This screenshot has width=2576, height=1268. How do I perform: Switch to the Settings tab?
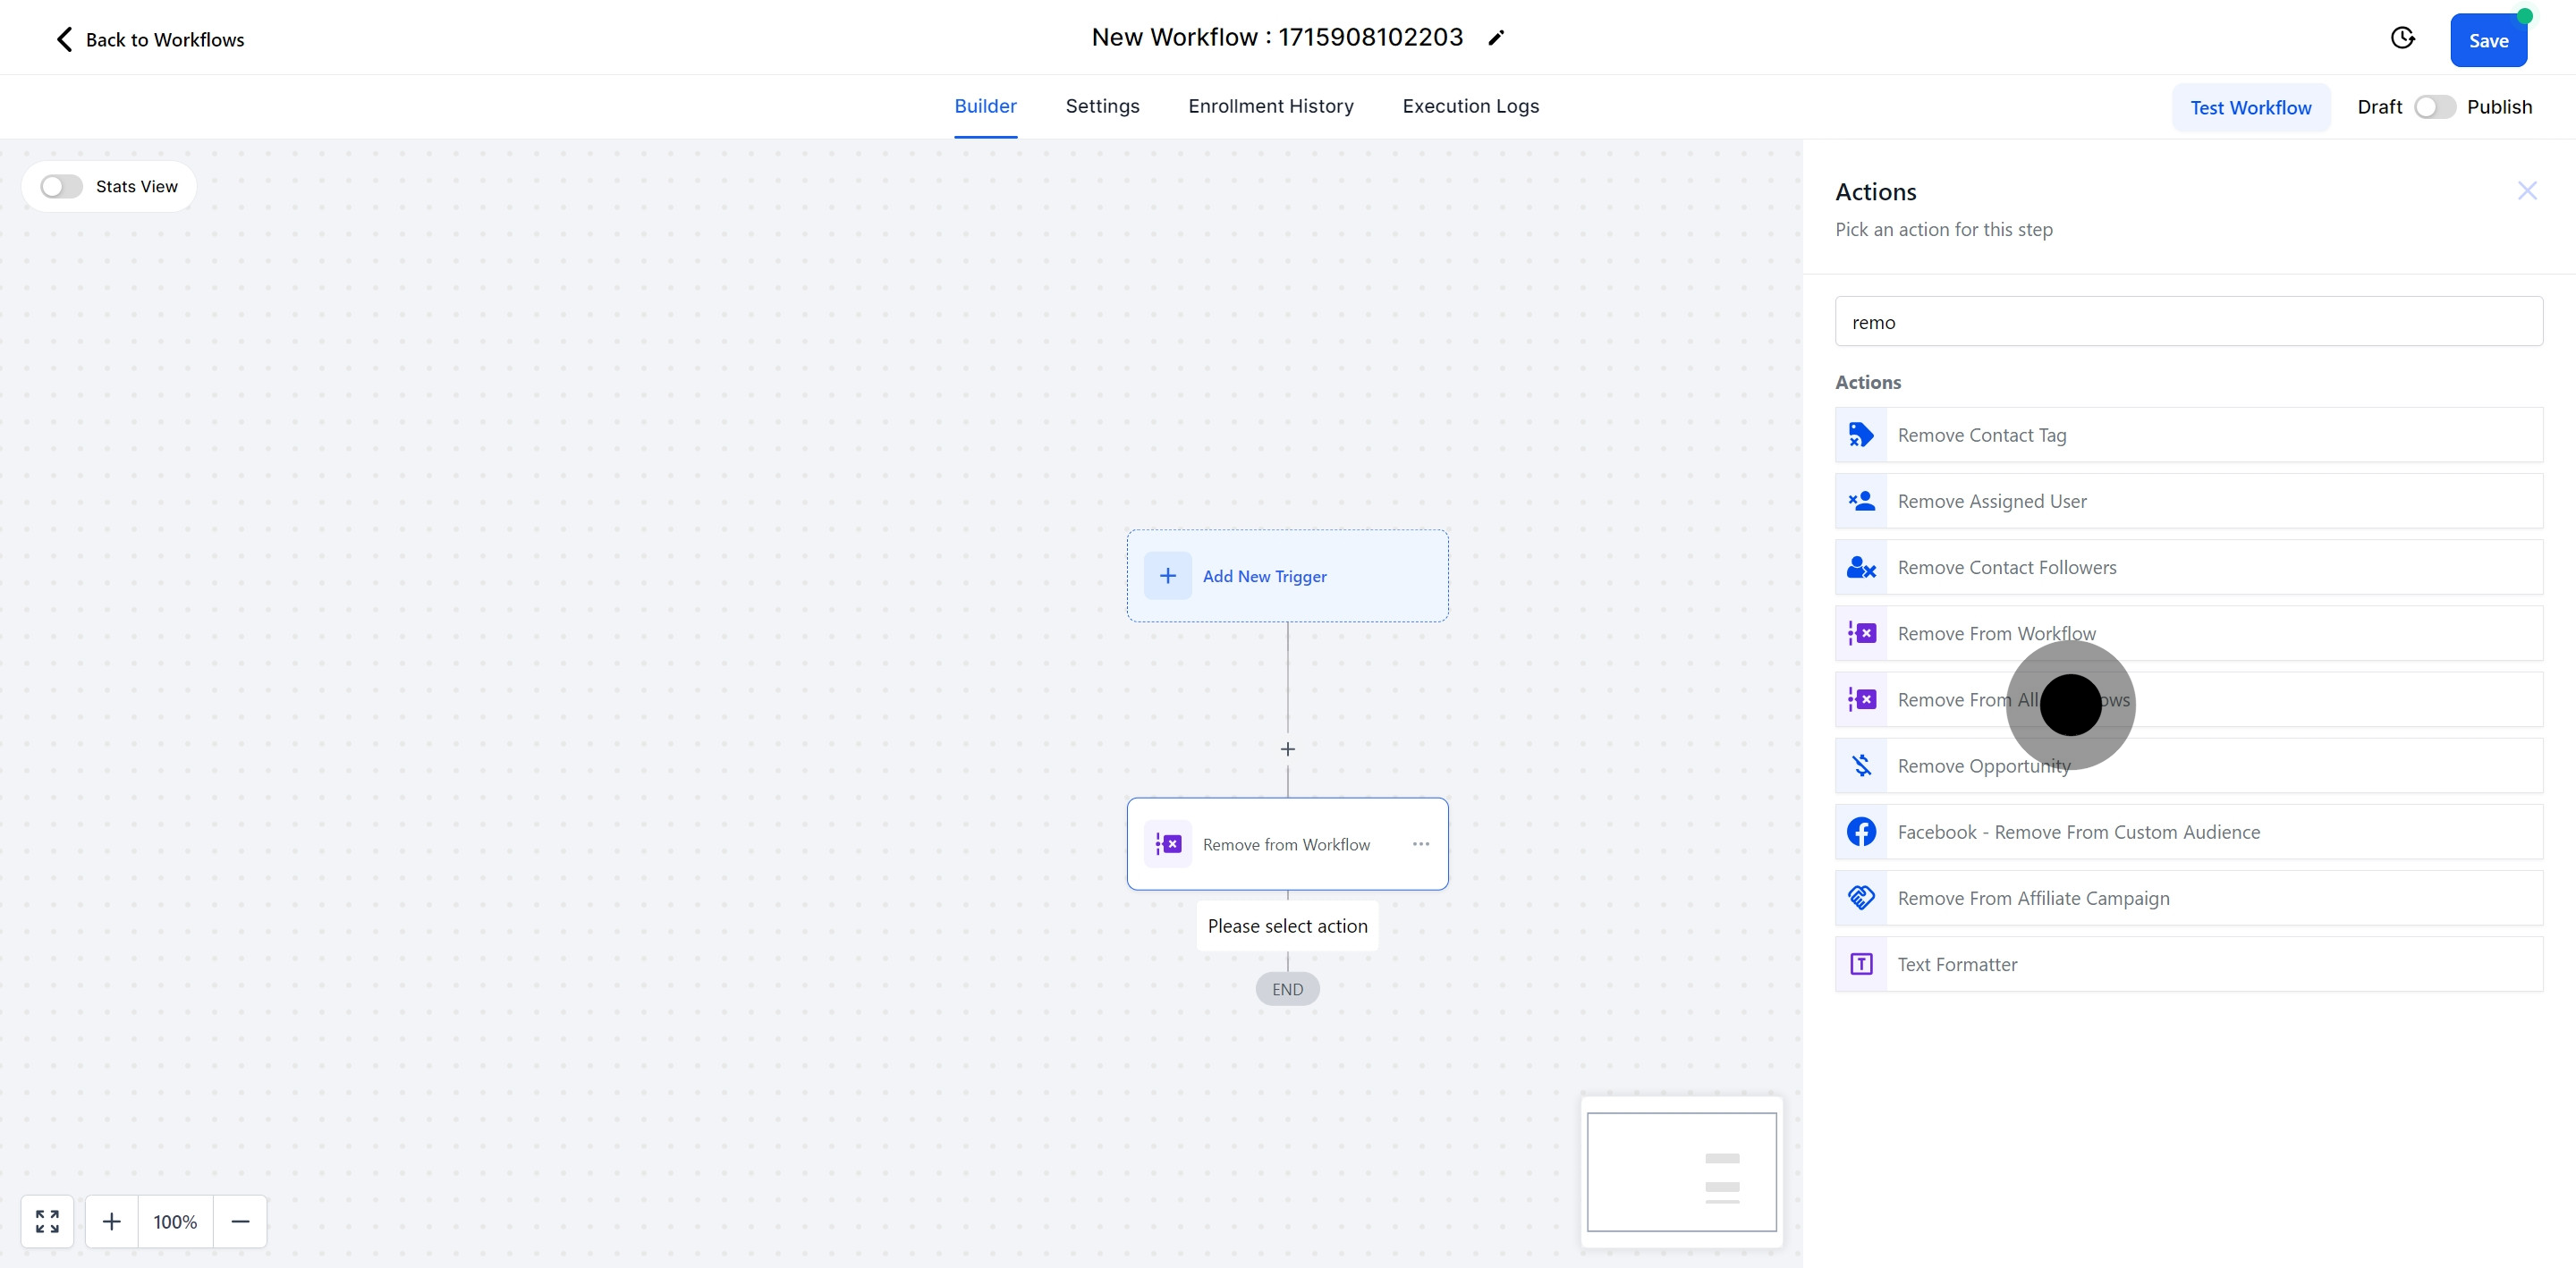click(1102, 106)
